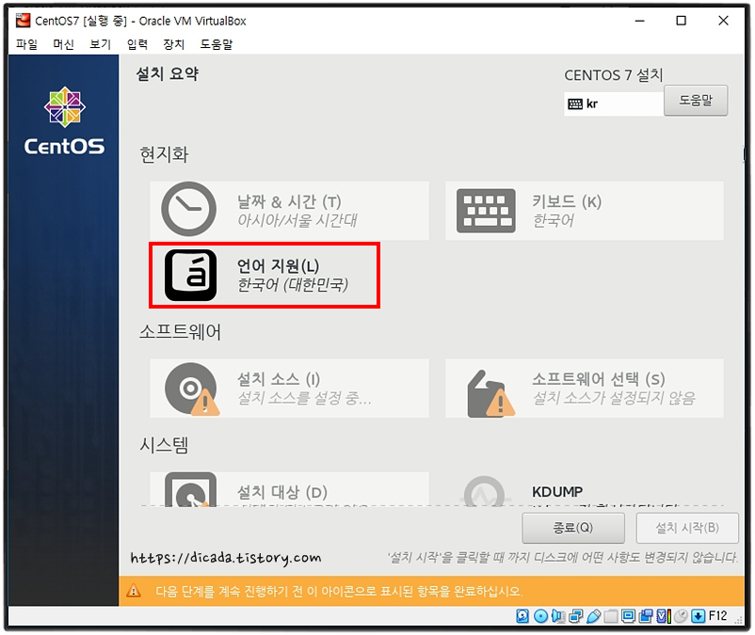Select the 설치 대상 (D) label
Screen dimensions: 755x635
pos(282,492)
